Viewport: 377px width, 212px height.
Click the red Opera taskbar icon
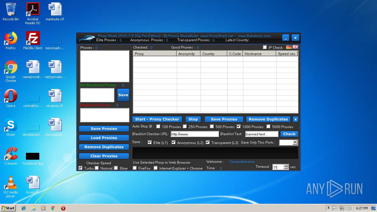tap(63, 208)
